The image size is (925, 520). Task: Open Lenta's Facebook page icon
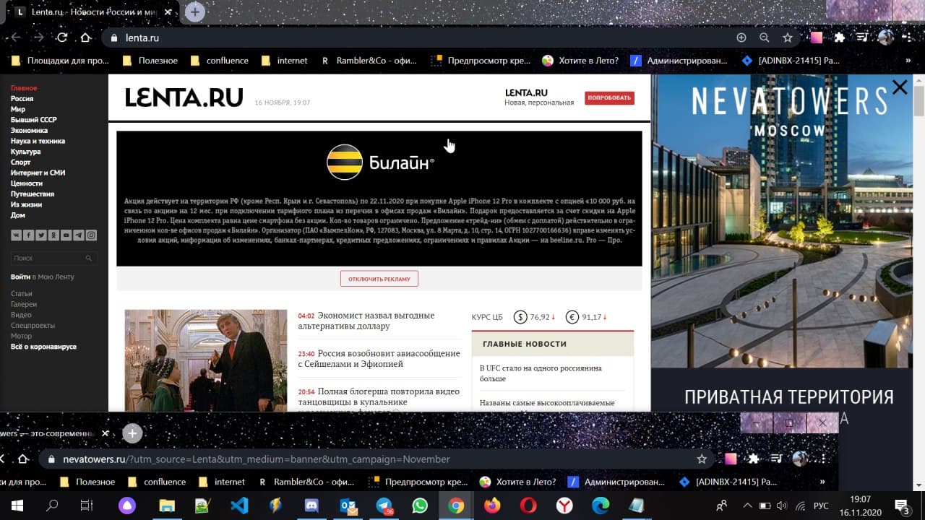click(x=28, y=235)
